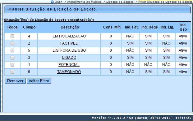Click Ind. Fat. NÃO in EM FISCALIZACAO row
The image size is (193, 121).
pyautogui.click(x=130, y=36)
